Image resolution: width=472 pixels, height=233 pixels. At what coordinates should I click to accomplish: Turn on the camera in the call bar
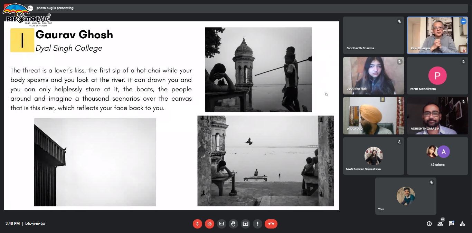coord(209,224)
